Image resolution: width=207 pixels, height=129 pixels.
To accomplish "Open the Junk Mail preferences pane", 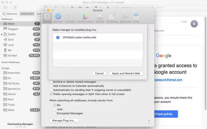I will point(70,18).
